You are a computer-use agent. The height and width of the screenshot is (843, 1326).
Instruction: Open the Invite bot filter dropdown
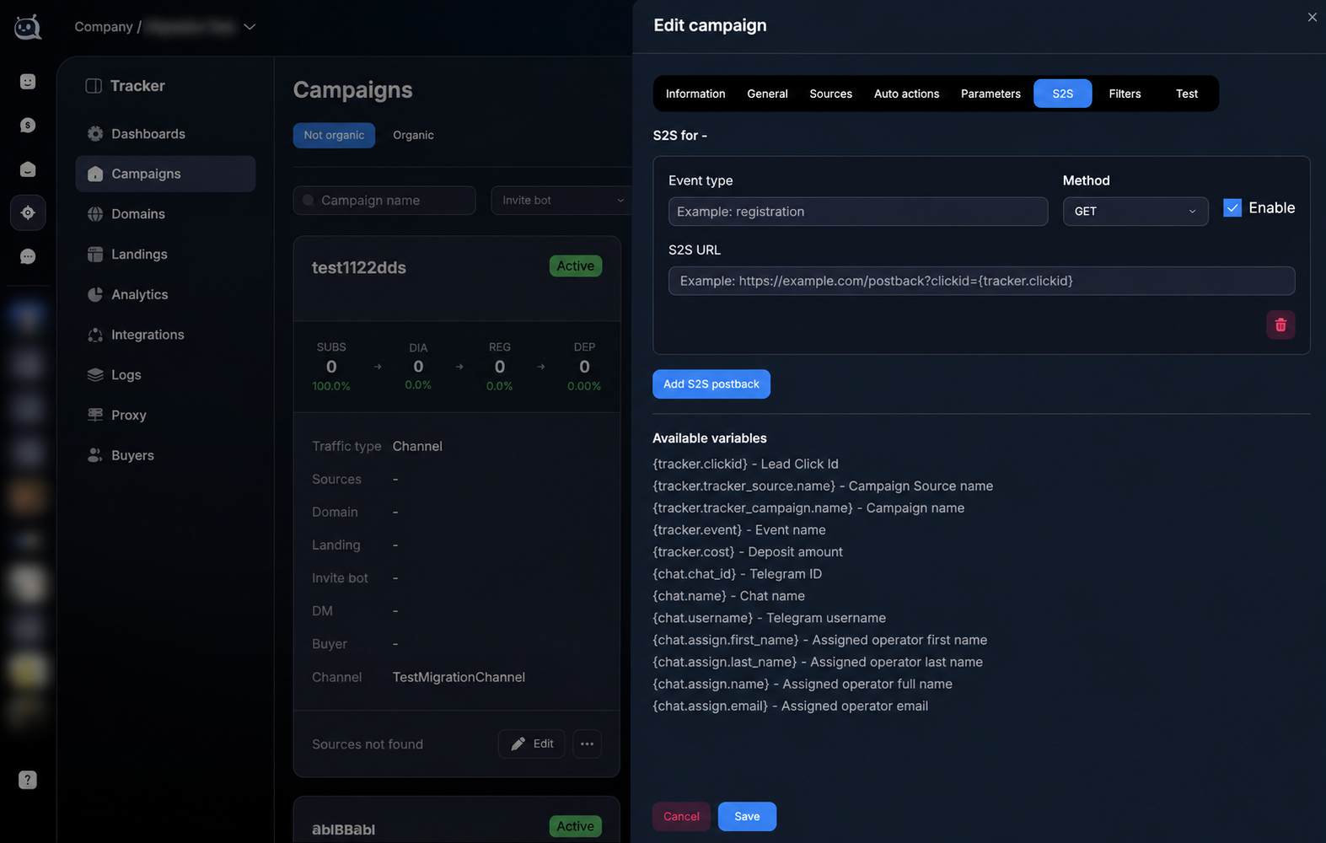click(x=561, y=201)
